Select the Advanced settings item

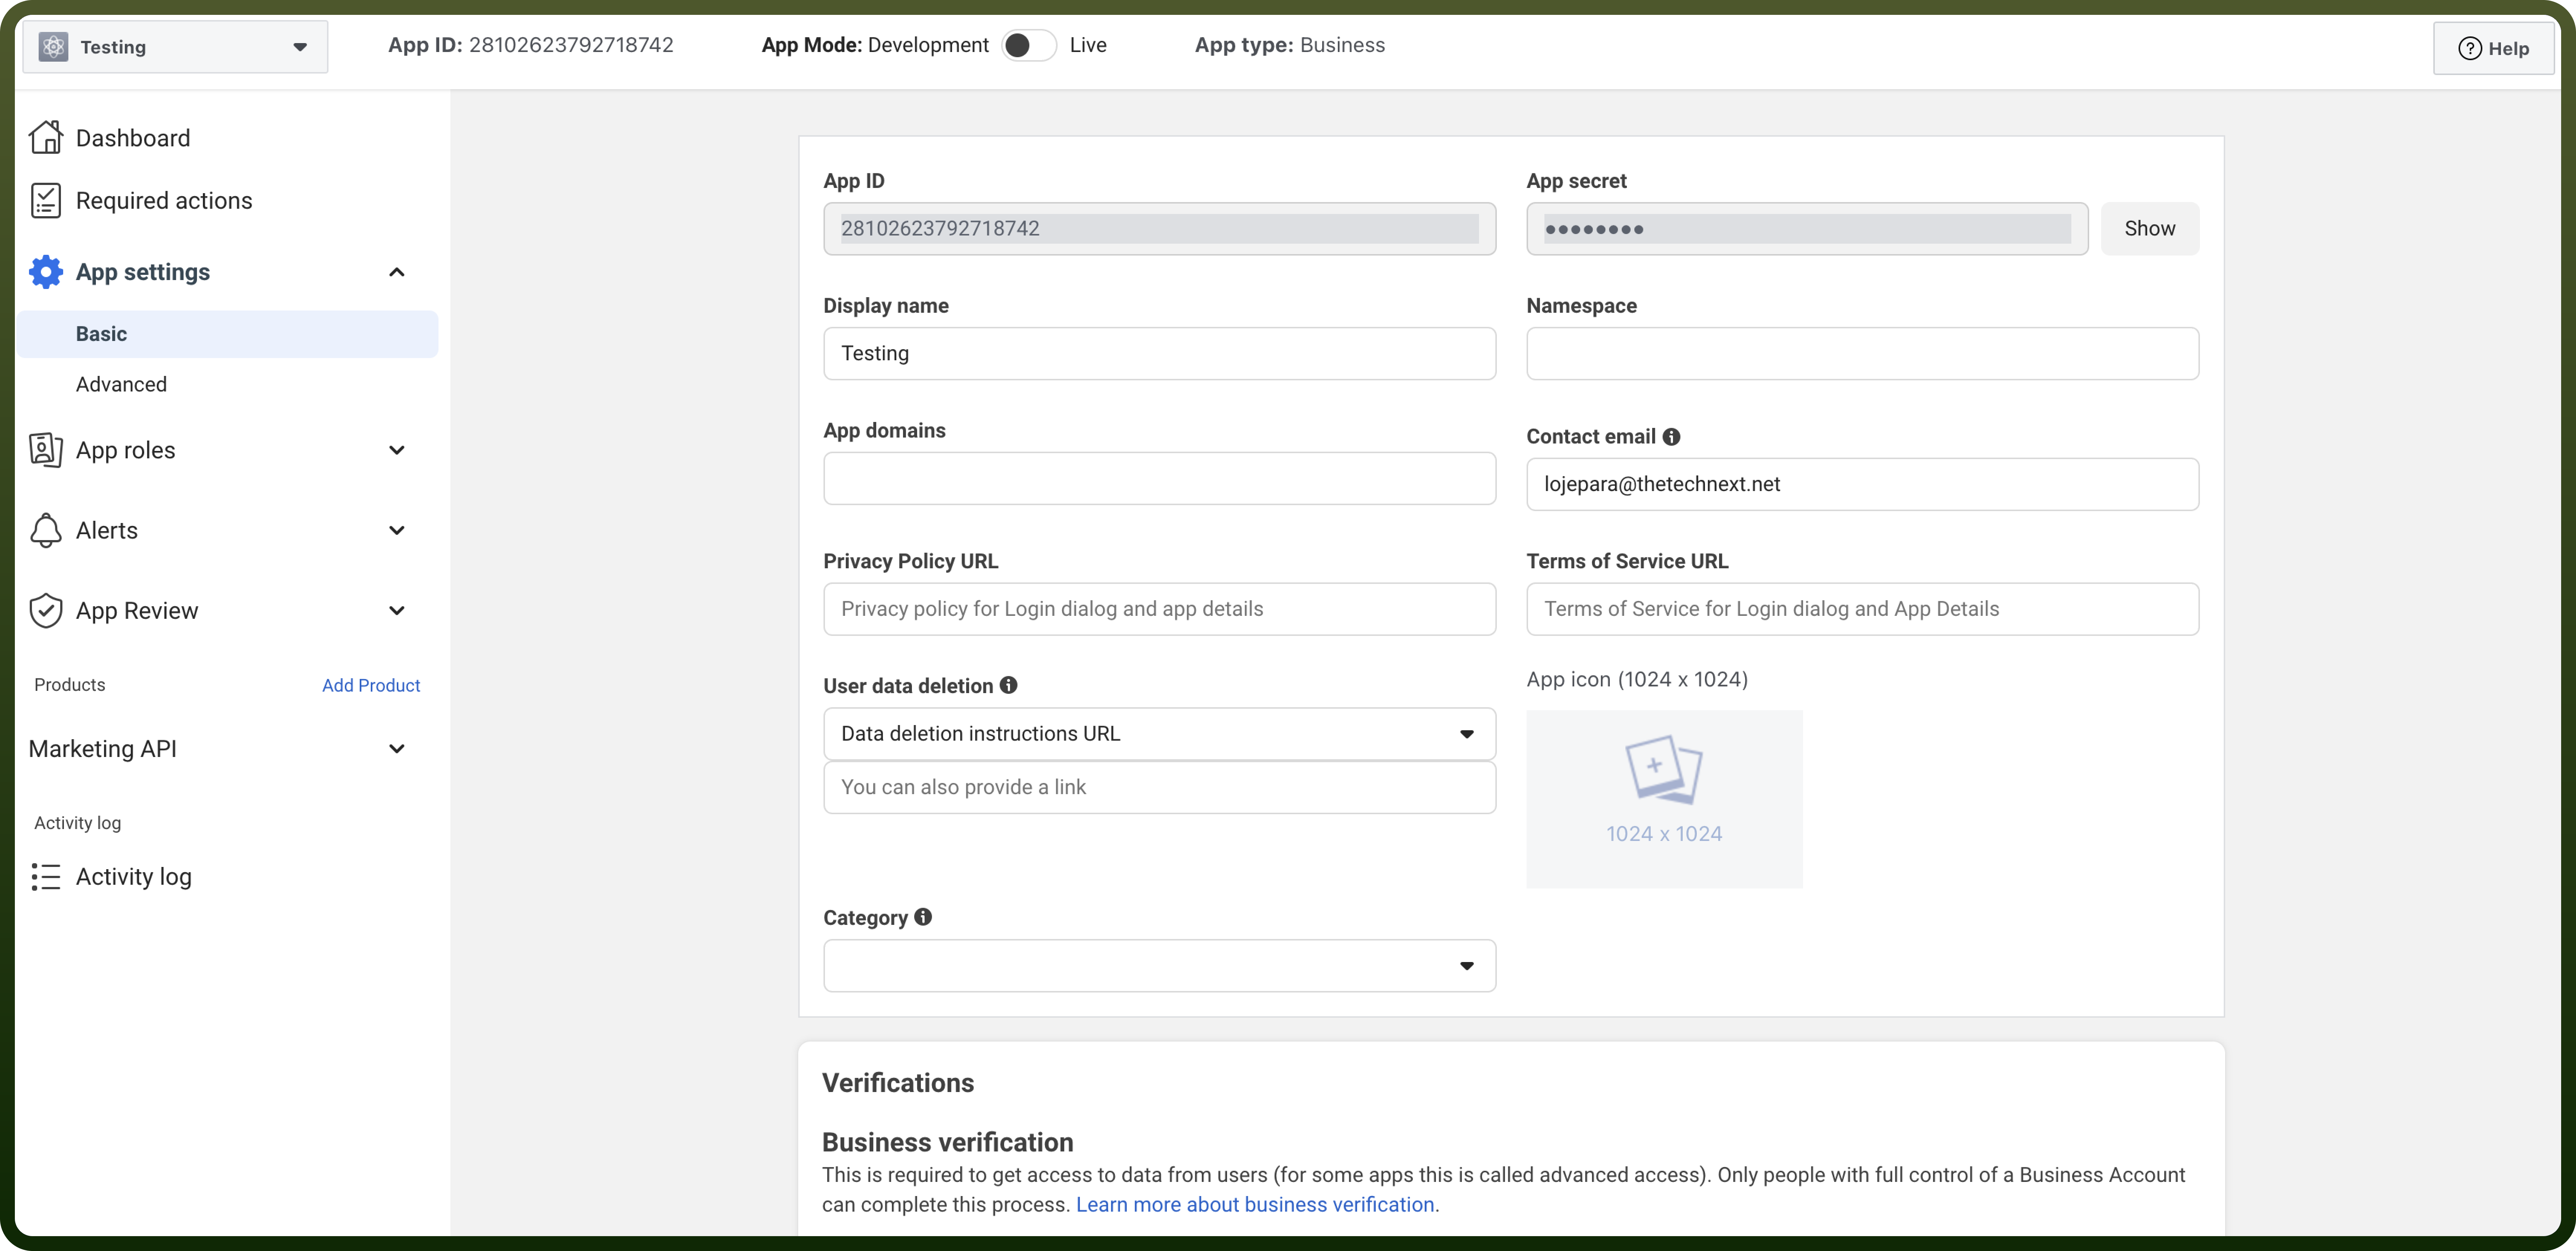[121, 385]
